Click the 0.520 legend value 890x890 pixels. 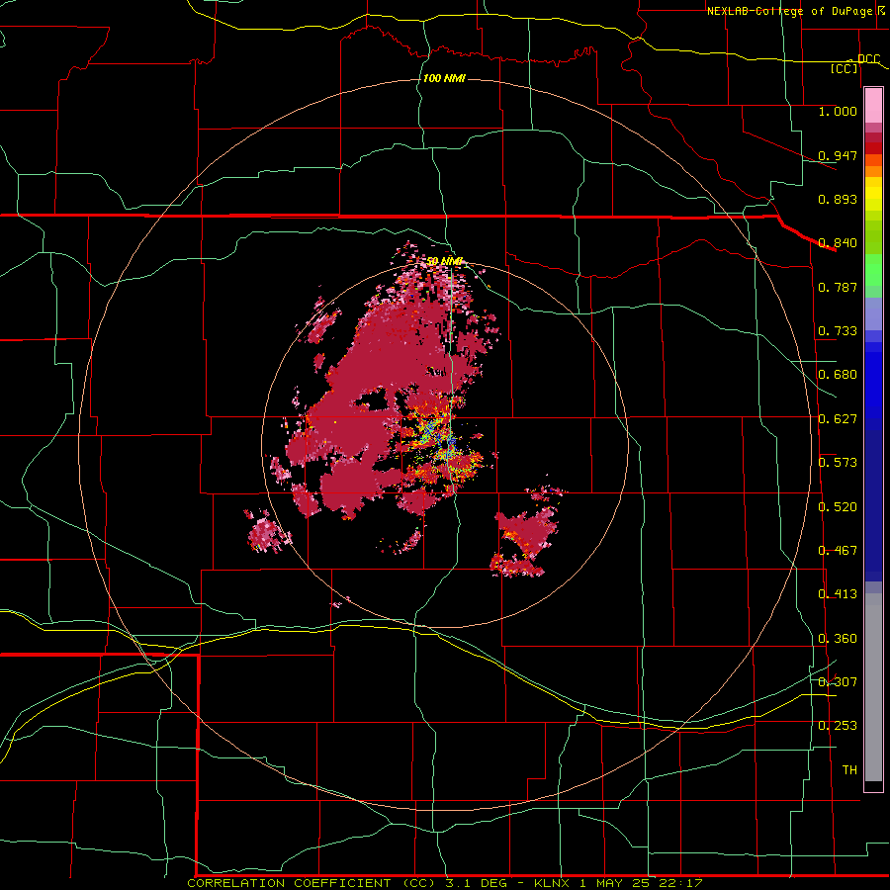[838, 507]
